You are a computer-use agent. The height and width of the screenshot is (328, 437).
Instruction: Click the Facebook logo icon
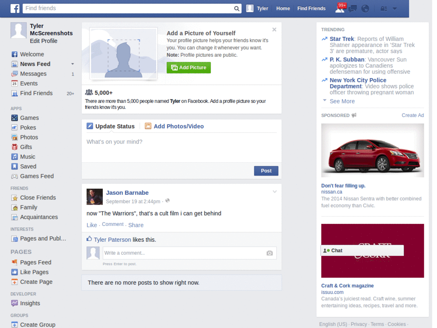15,9
